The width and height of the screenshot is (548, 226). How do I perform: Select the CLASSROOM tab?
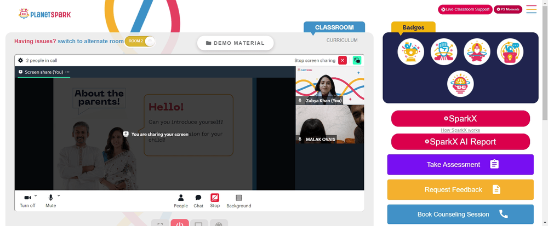pyautogui.click(x=334, y=27)
